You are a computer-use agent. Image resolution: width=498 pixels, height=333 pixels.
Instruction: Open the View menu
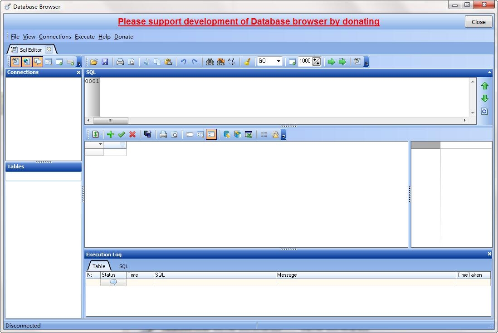tap(29, 37)
